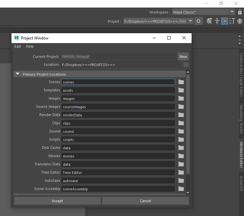This screenshot has width=244, height=216.
Task: Browse folder for Scenes location
Action: (181, 82)
